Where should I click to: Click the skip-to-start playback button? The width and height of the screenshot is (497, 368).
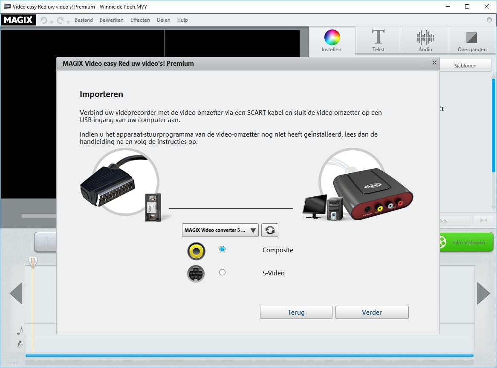[x=46, y=242]
